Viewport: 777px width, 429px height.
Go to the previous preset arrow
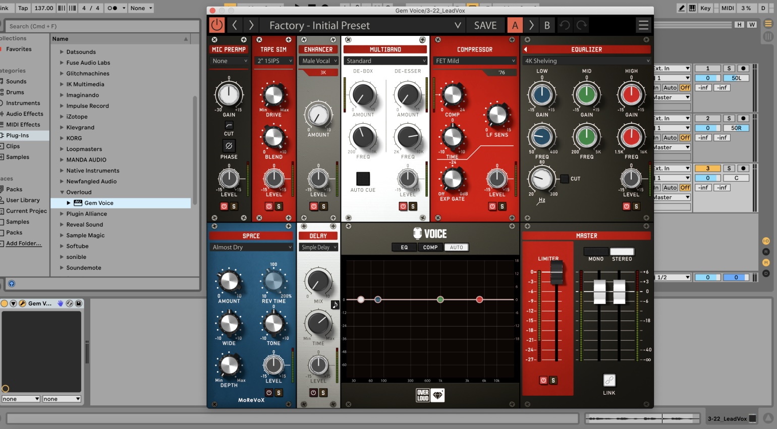click(x=235, y=25)
